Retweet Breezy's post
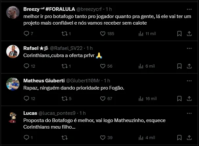This screenshot has width=199, height=146. (x=64, y=33)
